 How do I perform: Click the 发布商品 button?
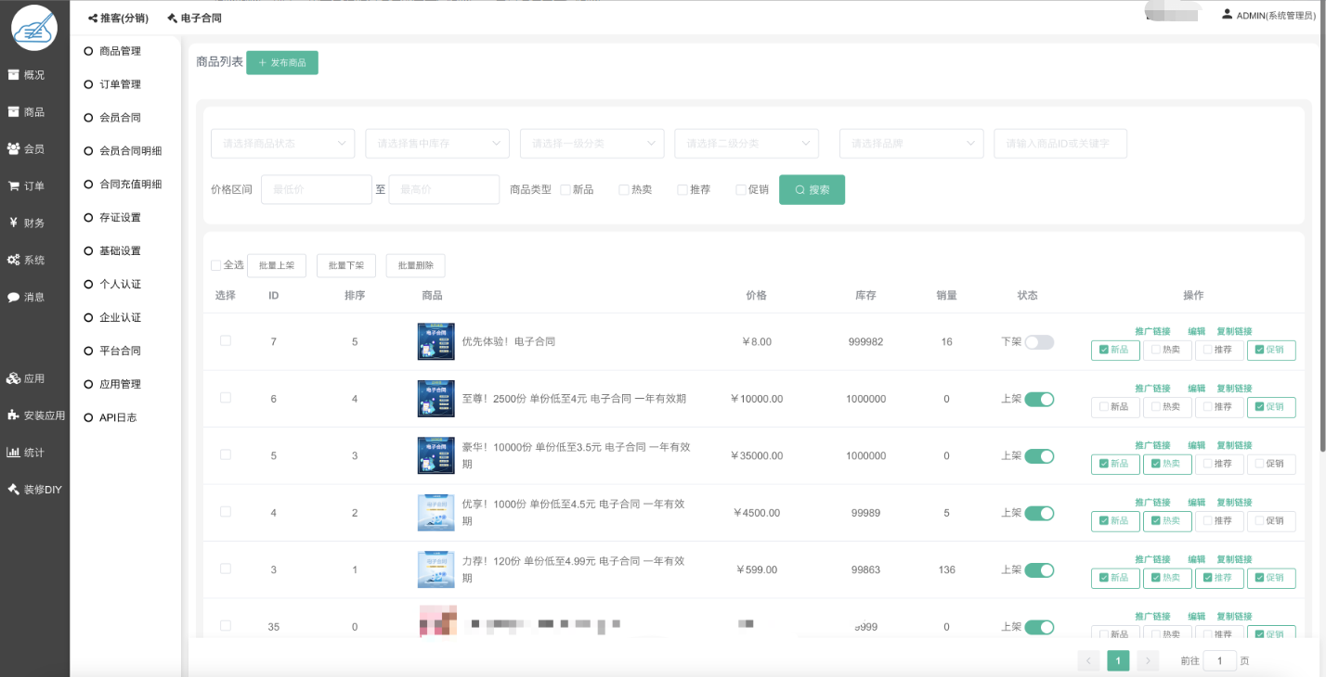pyautogui.click(x=282, y=63)
